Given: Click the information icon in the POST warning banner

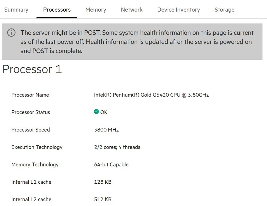Looking at the screenshot, I should click(11, 33).
